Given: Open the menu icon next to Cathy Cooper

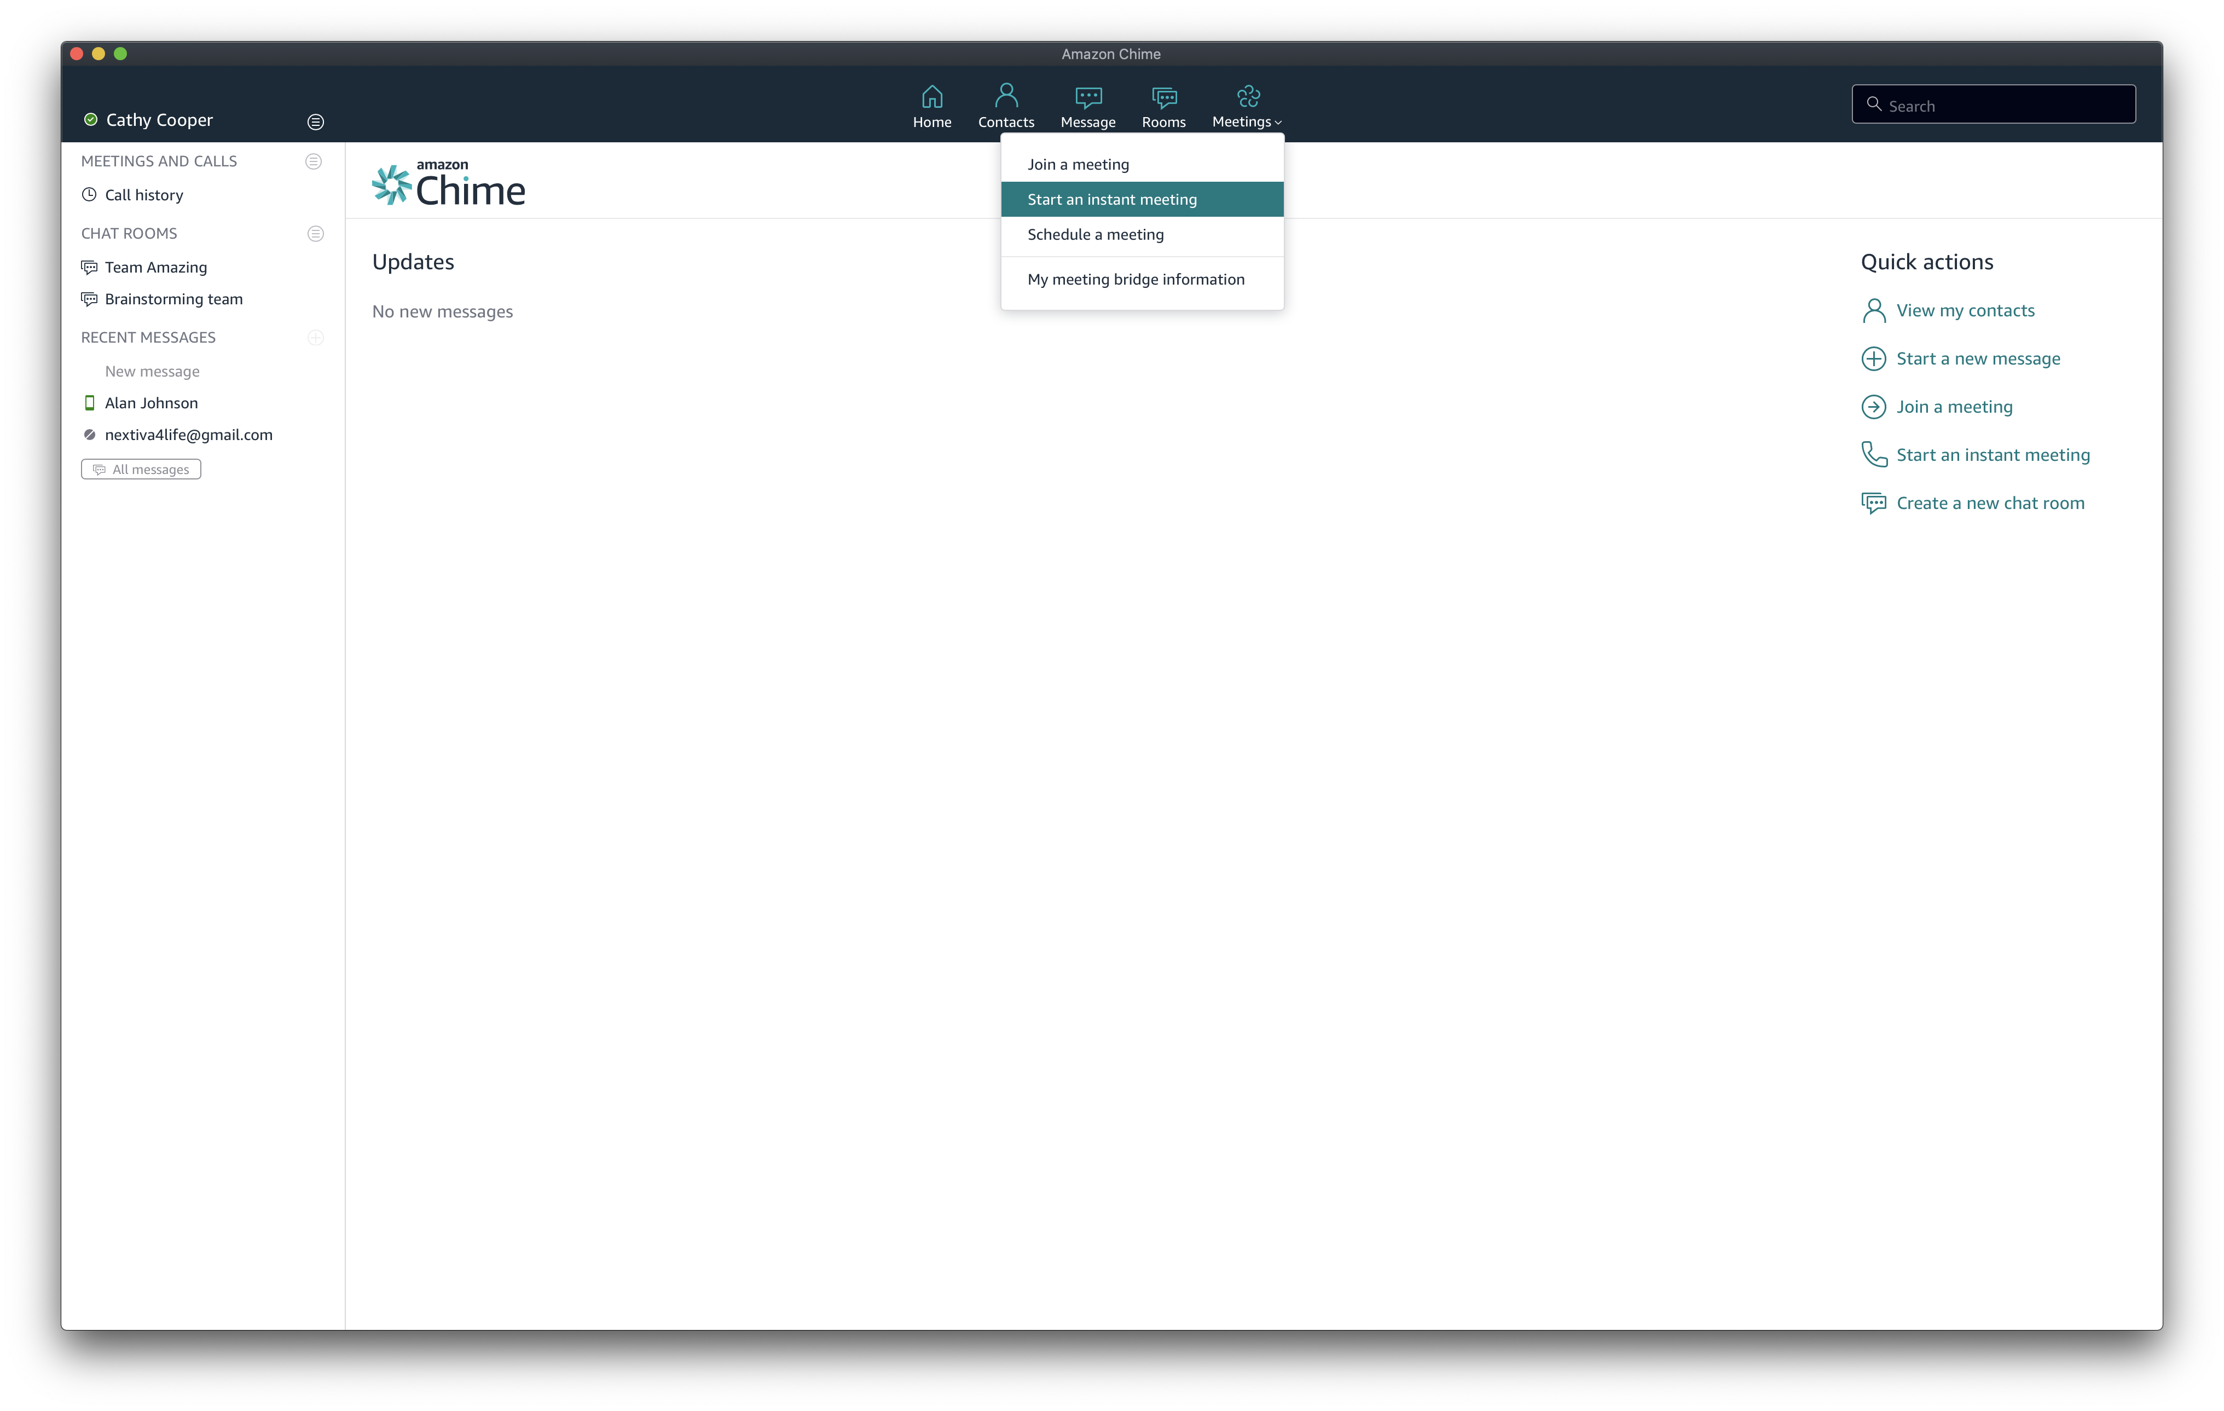Looking at the screenshot, I should coord(315,121).
